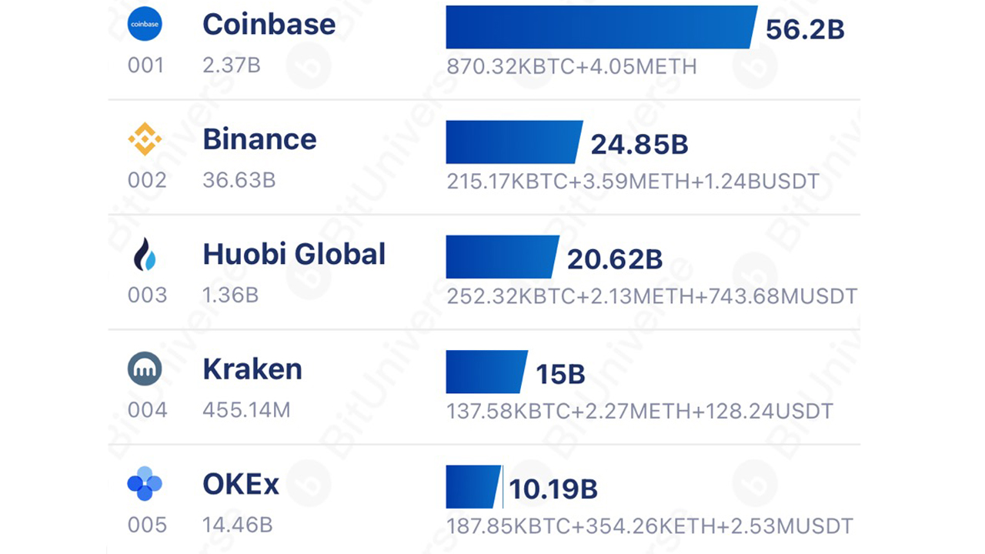The image size is (985, 554).
Task: Click OKEx's 14.46B volume figure
Action: pos(237,526)
